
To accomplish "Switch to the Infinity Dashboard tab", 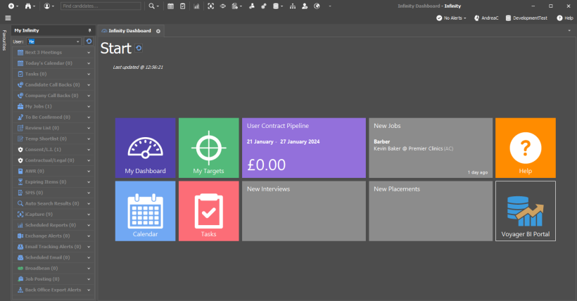I will point(129,31).
